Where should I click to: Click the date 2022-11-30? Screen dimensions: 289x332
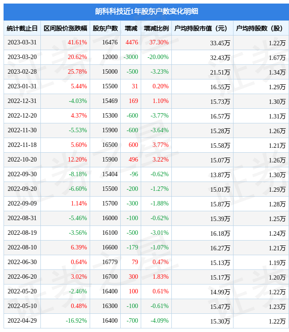[x=22, y=130]
